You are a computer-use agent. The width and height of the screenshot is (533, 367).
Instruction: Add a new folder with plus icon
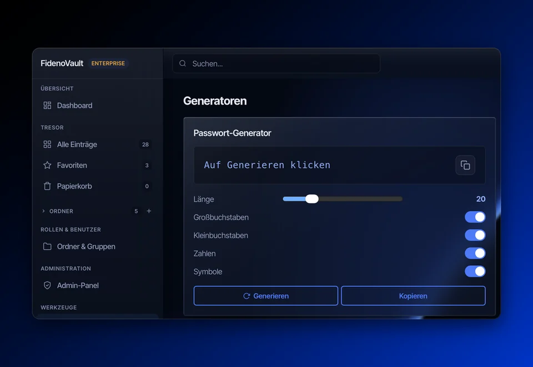click(x=149, y=211)
